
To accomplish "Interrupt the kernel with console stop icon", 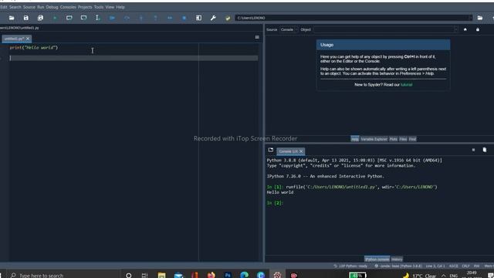I will pyautogui.click(x=473, y=150).
